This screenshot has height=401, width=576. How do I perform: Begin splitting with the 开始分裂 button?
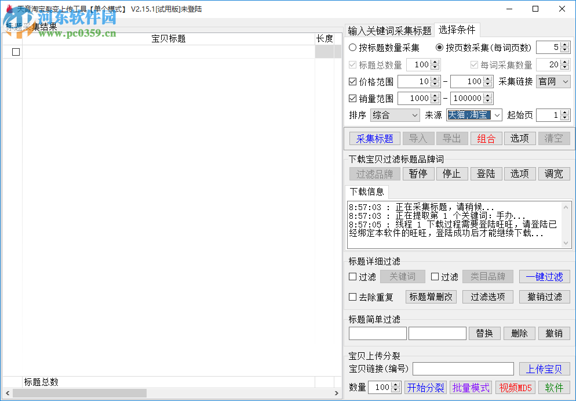click(x=425, y=387)
